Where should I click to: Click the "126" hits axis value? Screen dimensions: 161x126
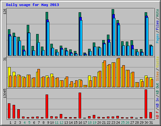(x=5, y=11)
